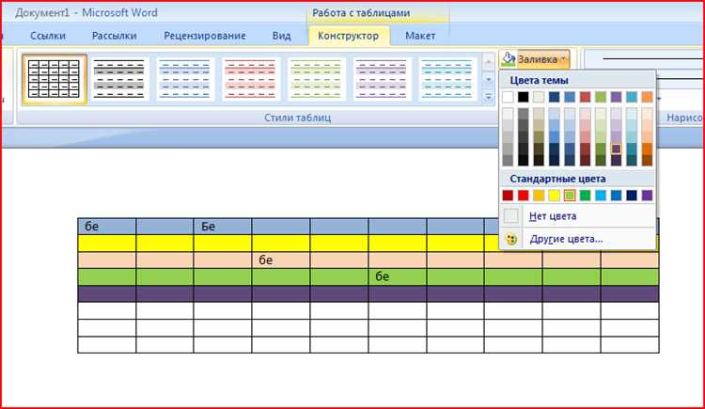705x409 pixels.
Task: Move table styles gallery up one row
Action: click(488, 63)
